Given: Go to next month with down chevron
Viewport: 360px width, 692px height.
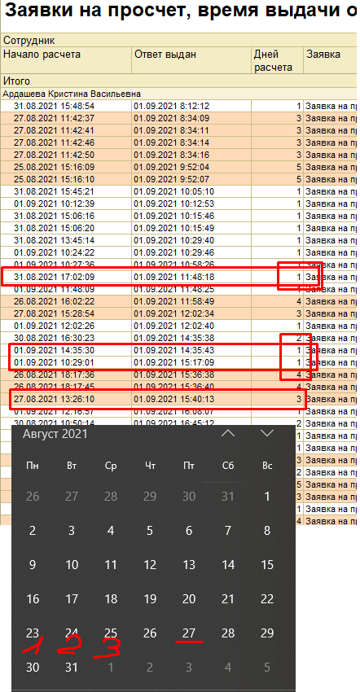Looking at the screenshot, I should coord(267,433).
